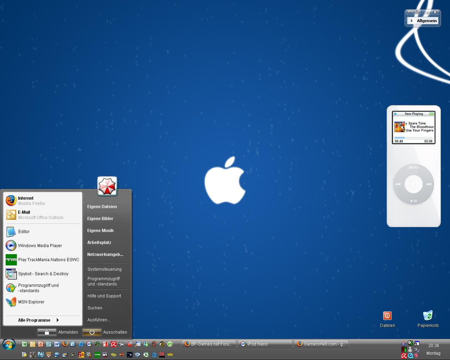Screen dimensions: 450x360
Task: Launch ZoneAlarm ZA icon in quick launch
Action: coord(81,355)
